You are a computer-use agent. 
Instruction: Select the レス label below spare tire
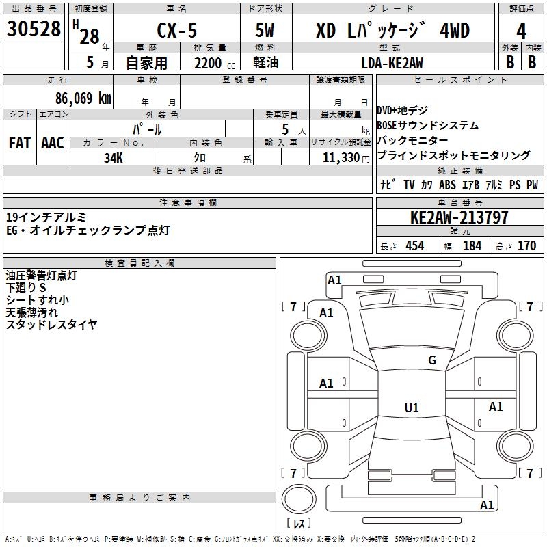[x=299, y=523]
